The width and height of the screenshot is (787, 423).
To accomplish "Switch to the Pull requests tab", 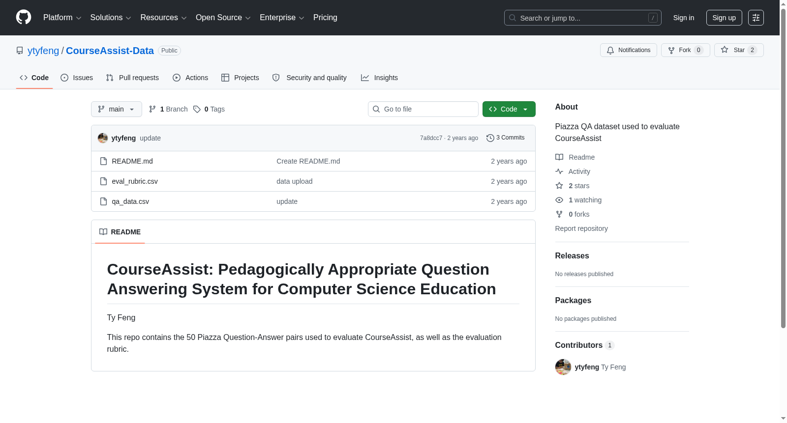I will tap(132, 78).
